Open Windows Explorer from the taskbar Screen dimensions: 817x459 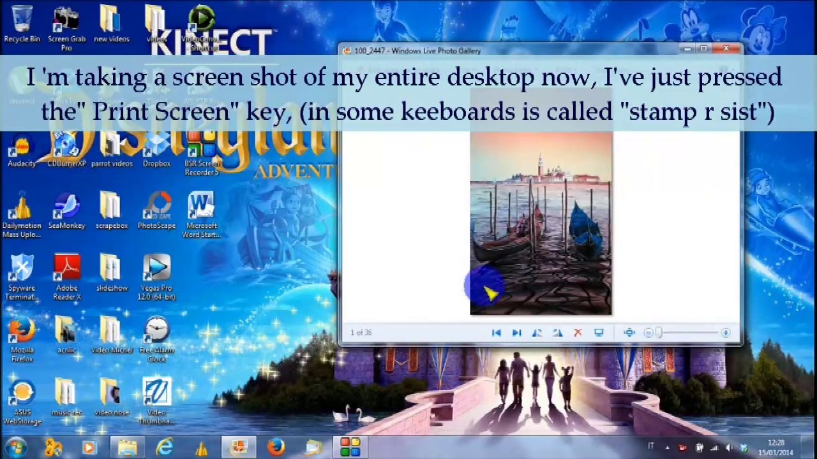click(127, 448)
